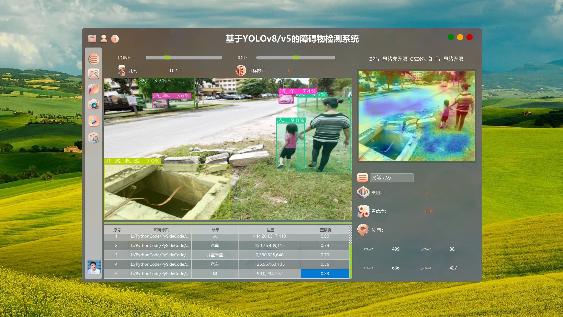Click the orange window control dot

[460, 37]
